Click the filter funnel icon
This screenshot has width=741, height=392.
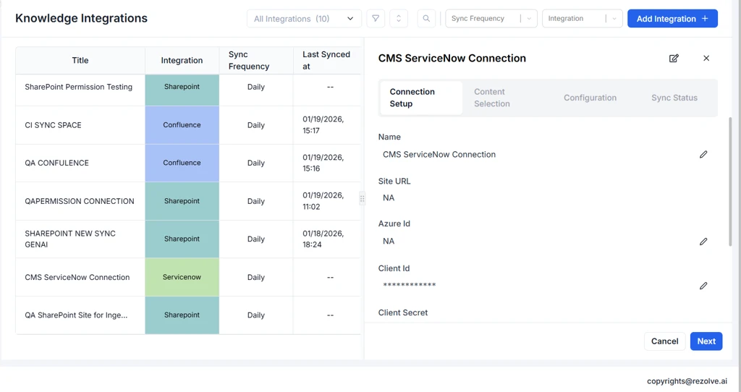tap(376, 19)
